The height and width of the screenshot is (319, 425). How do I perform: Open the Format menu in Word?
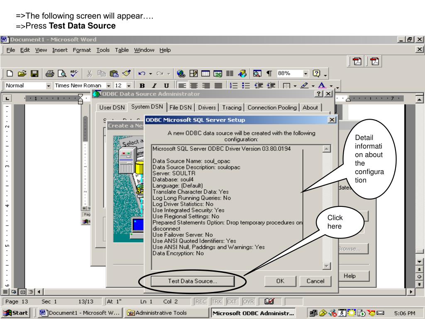coord(82,50)
